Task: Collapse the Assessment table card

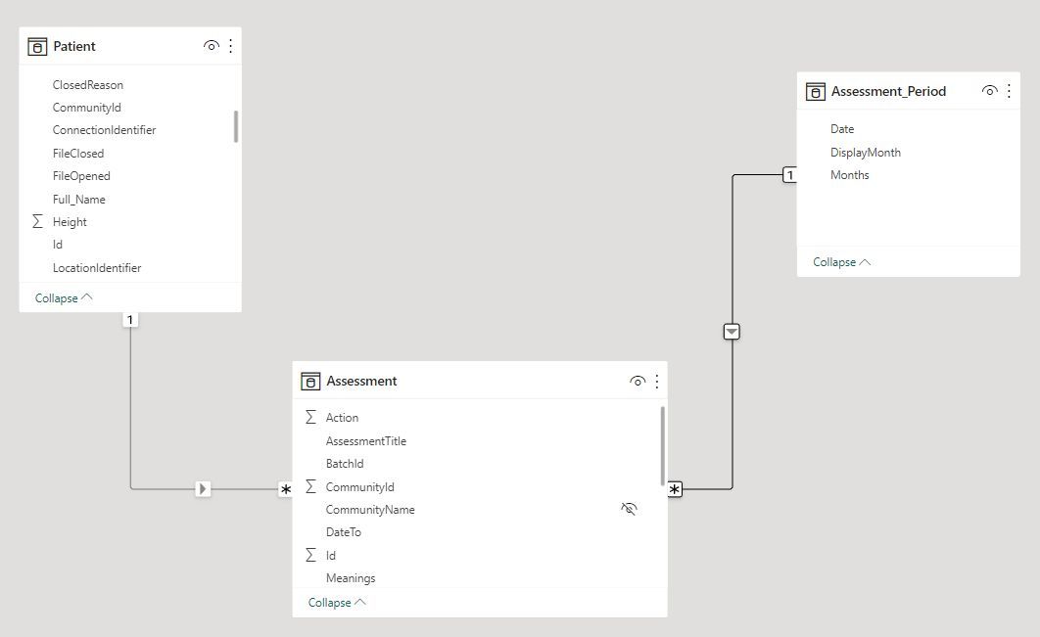Action: tap(337, 603)
